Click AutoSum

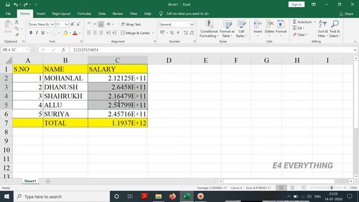(302, 22)
